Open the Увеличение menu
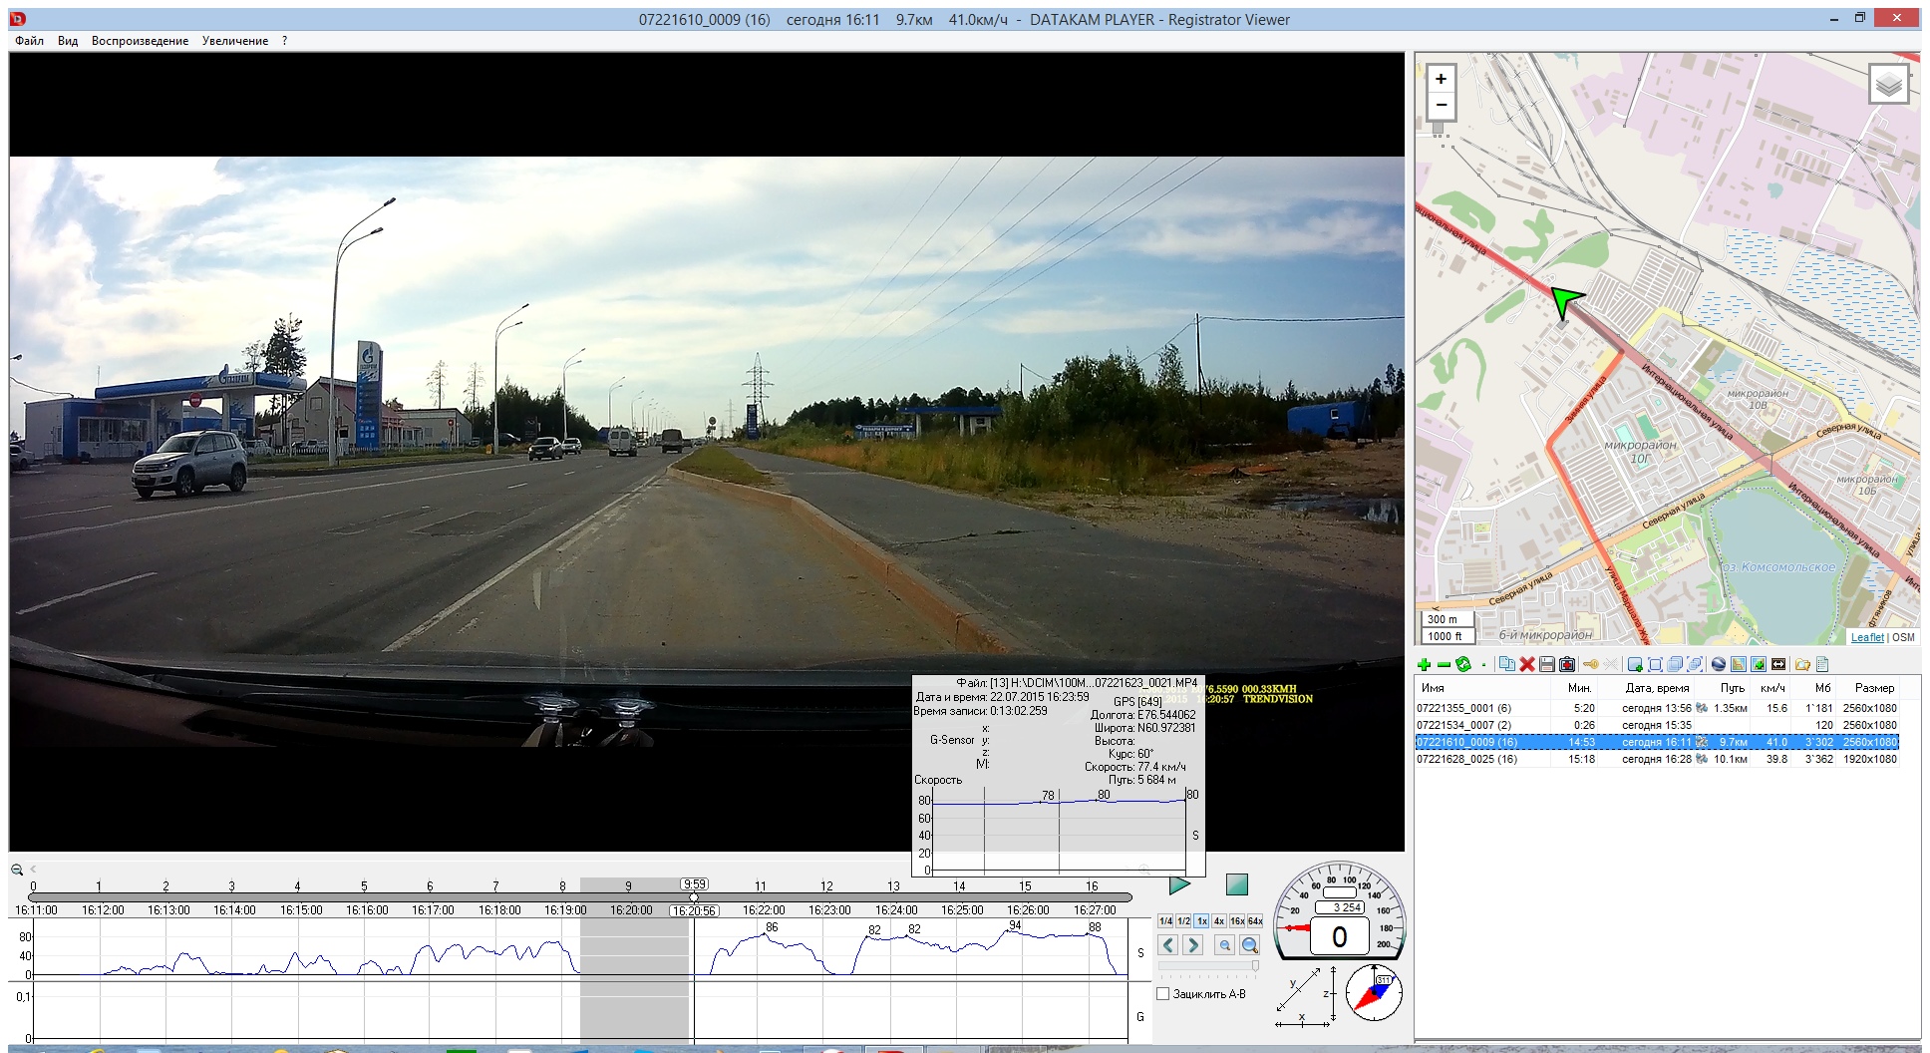 coord(235,41)
